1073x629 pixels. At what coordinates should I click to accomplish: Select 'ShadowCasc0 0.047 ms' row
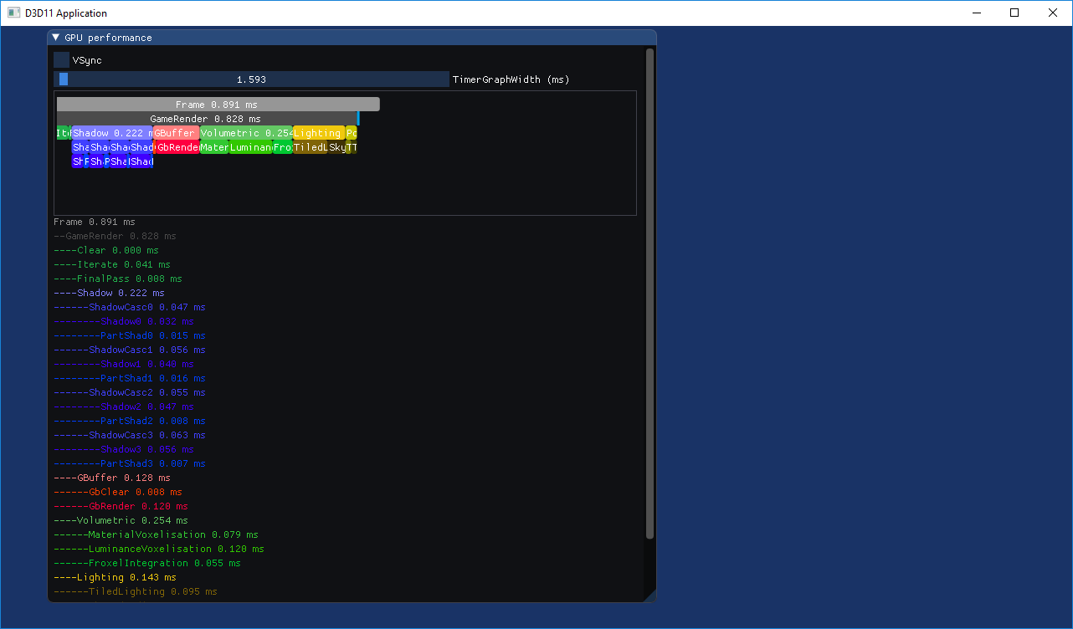click(130, 307)
